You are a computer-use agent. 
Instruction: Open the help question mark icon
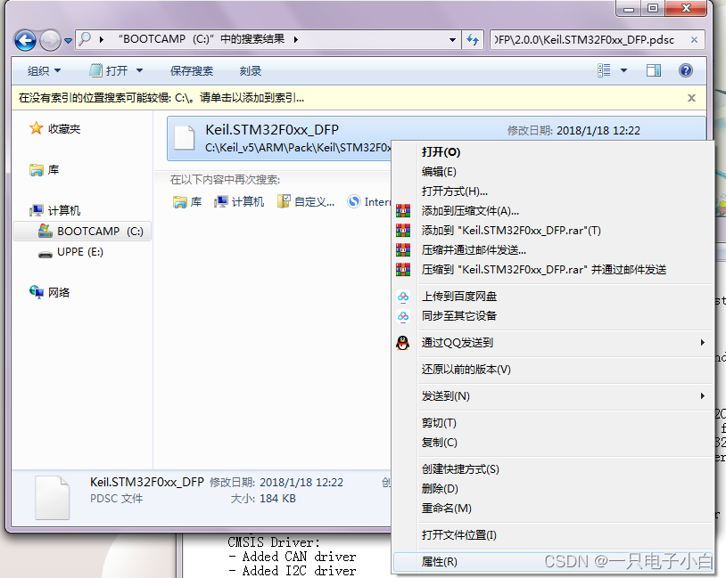click(x=686, y=70)
